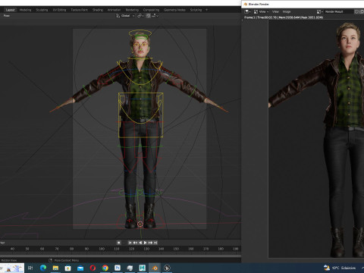Open the Global transform orientation dropdown
The image size is (364, 273).
coord(125,16)
